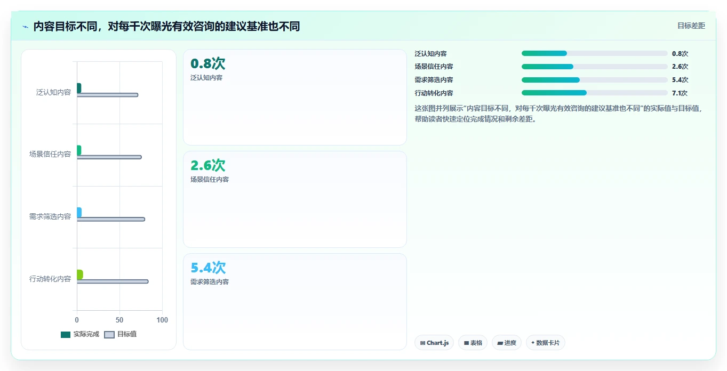Screen dimensions: 727x371
Task: Toggle the 目标值 legend entry
Action: tap(120, 334)
